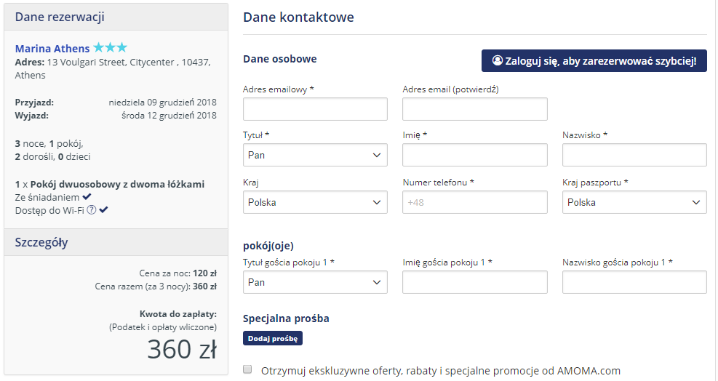Expand the Tytuł gościa pokoju 1 dropdown
This screenshot has height=381, width=718.
coord(315,282)
